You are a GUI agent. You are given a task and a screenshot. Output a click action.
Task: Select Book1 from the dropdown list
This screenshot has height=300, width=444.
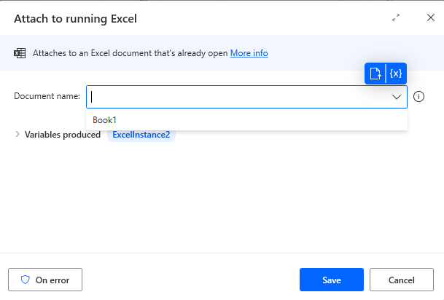(x=105, y=120)
